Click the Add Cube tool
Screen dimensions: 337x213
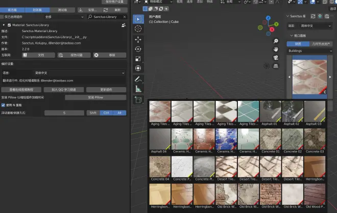pos(138,100)
